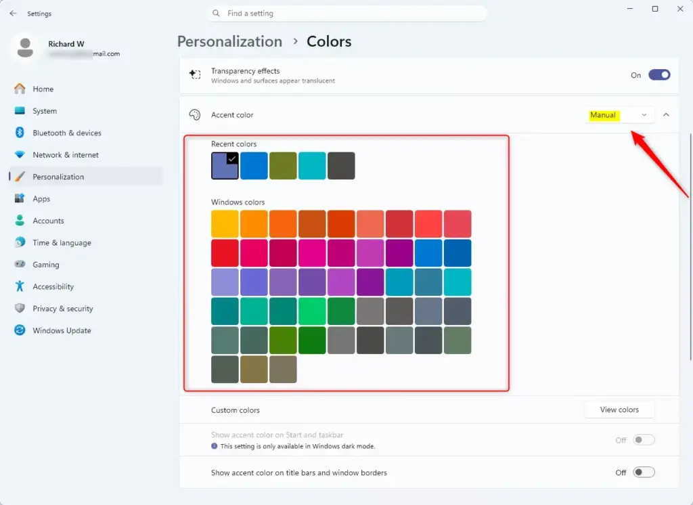Viewport: 693px width, 505px height.
Task: Click the Accessibility figure icon
Action: point(20,286)
